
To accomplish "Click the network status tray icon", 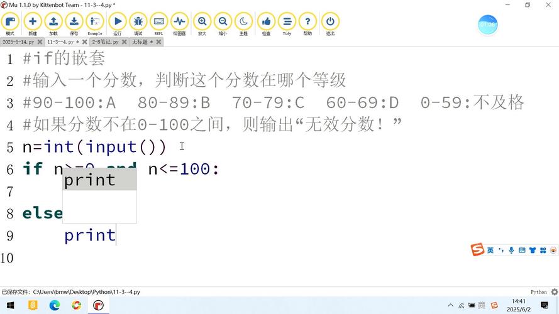I will coord(462,305).
